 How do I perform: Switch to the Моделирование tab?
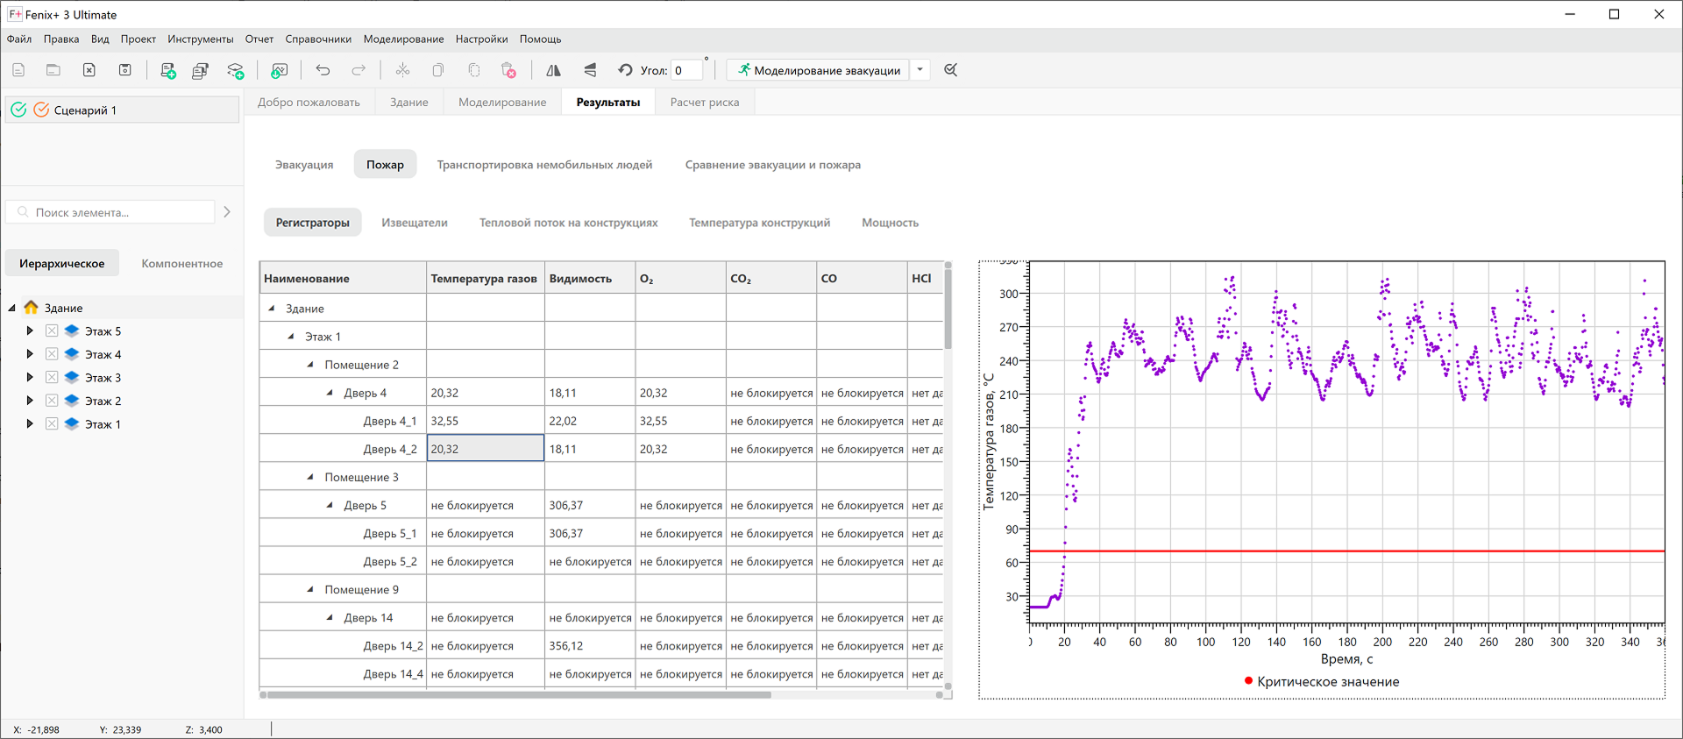[502, 102]
